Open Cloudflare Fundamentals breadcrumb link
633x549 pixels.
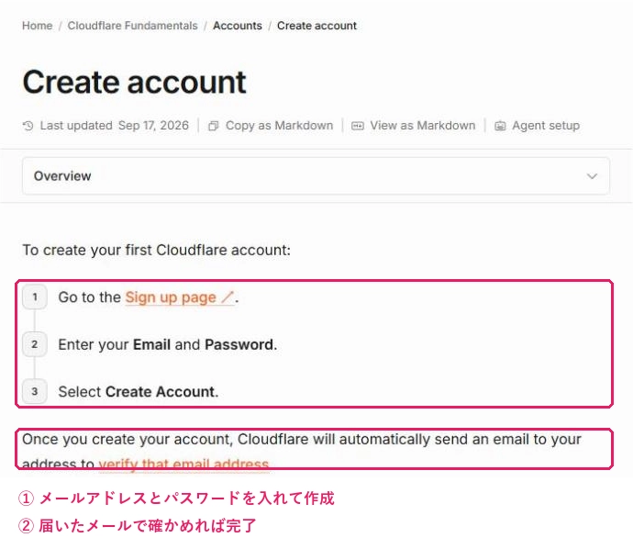pos(132,26)
